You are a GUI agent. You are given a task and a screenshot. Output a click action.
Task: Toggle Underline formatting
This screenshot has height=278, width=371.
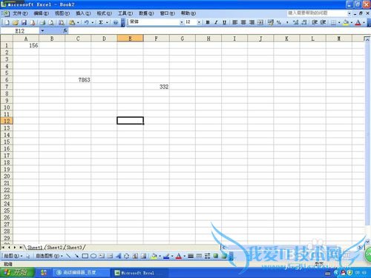(224, 22)
